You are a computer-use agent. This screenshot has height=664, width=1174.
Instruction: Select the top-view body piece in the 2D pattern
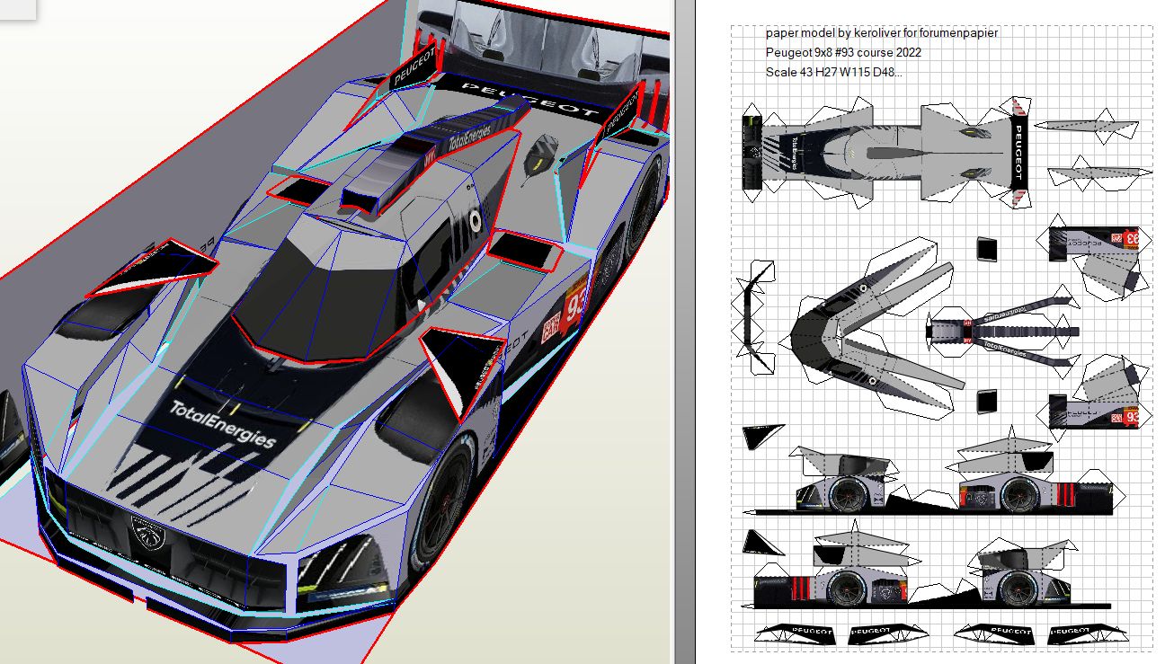tap(885, 153)
